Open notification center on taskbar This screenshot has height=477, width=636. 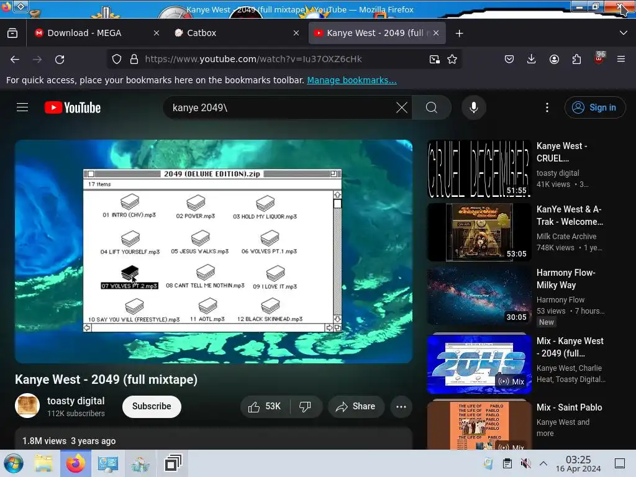point(620,463)
